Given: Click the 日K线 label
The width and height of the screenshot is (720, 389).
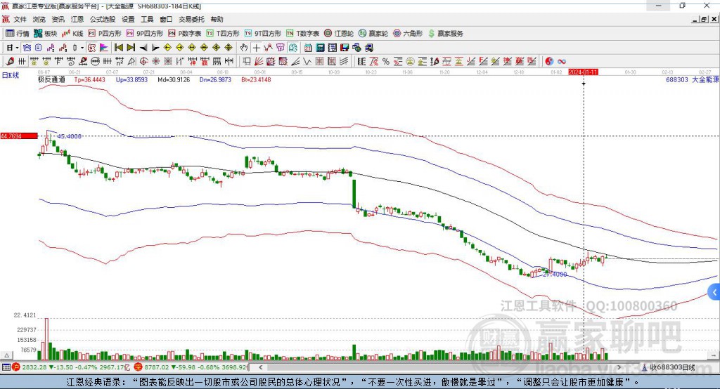Looking at the screenshot, I should point(11,75).
